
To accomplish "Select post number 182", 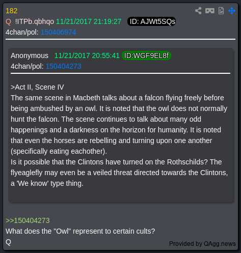I will pyautogui.click(x=12, y=11).
